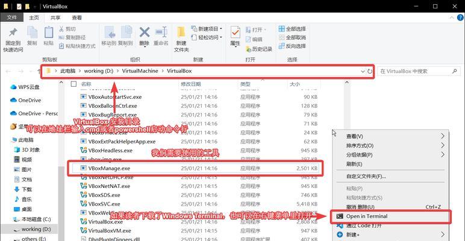Click 此电脑 in the address path

pyautogui.click(x=68, y=71)
